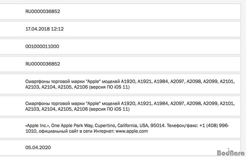The height and width of the screenshot is (157, 246).
Task: Click second Apple smartphone models description
Action: tap(130, 106)
